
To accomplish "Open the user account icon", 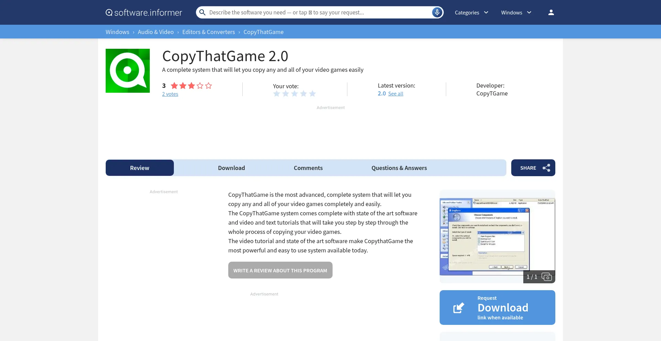I will 551,12.
